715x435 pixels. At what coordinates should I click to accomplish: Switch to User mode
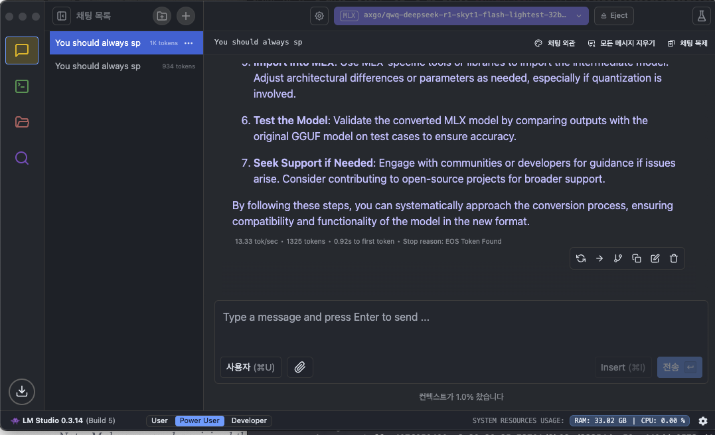pyautogui.click(x=159, y=420)
